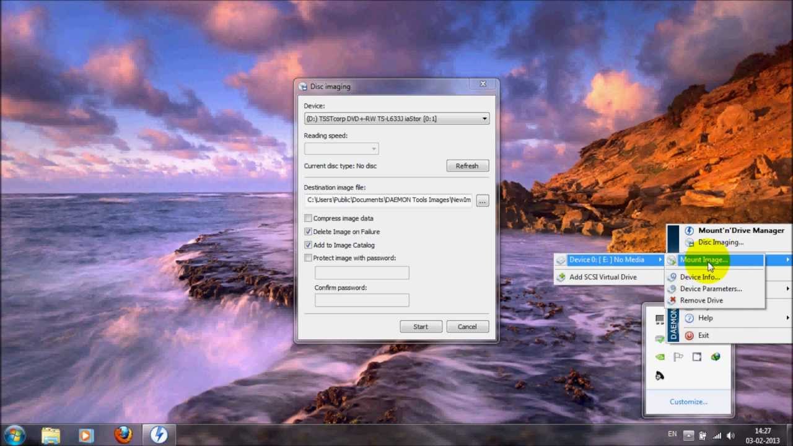Screen dimensions: 793x446
Task: Click the Refresh button for disc type
Action: (x=467, y=166)
